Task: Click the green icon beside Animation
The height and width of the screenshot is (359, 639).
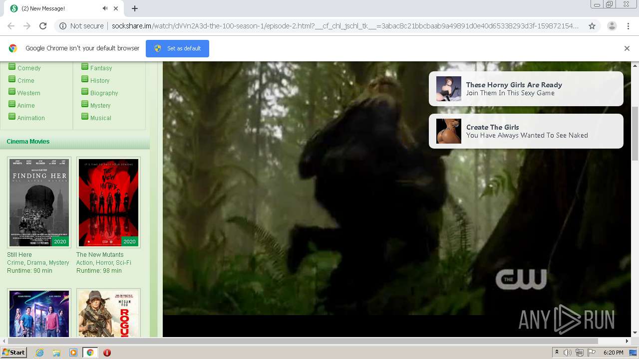Action: [x=12, y=117]
